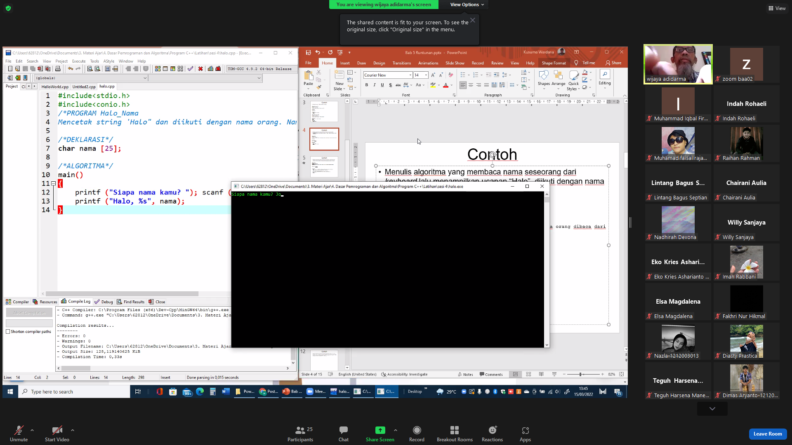Toggle Bold in PowerPoint Font group
792x445 pixels.
click(x=366, y=85)
